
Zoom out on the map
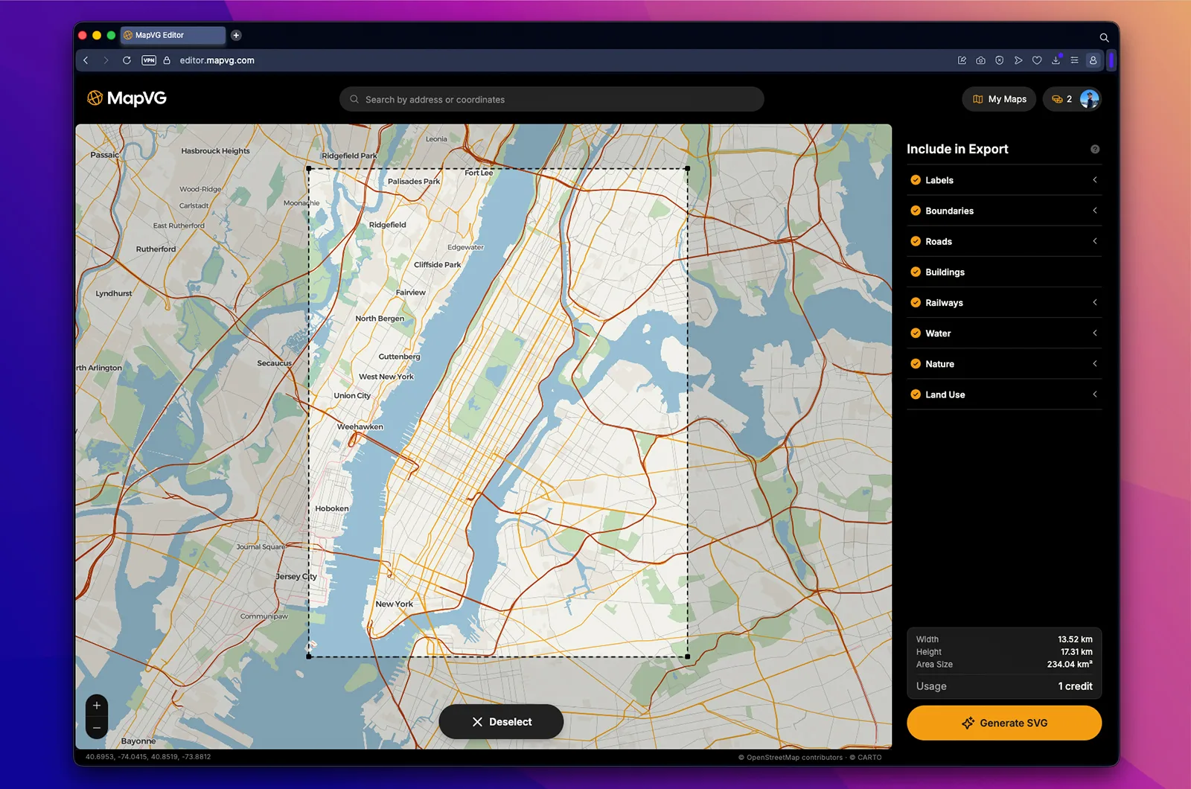click(x=97, y=728)
